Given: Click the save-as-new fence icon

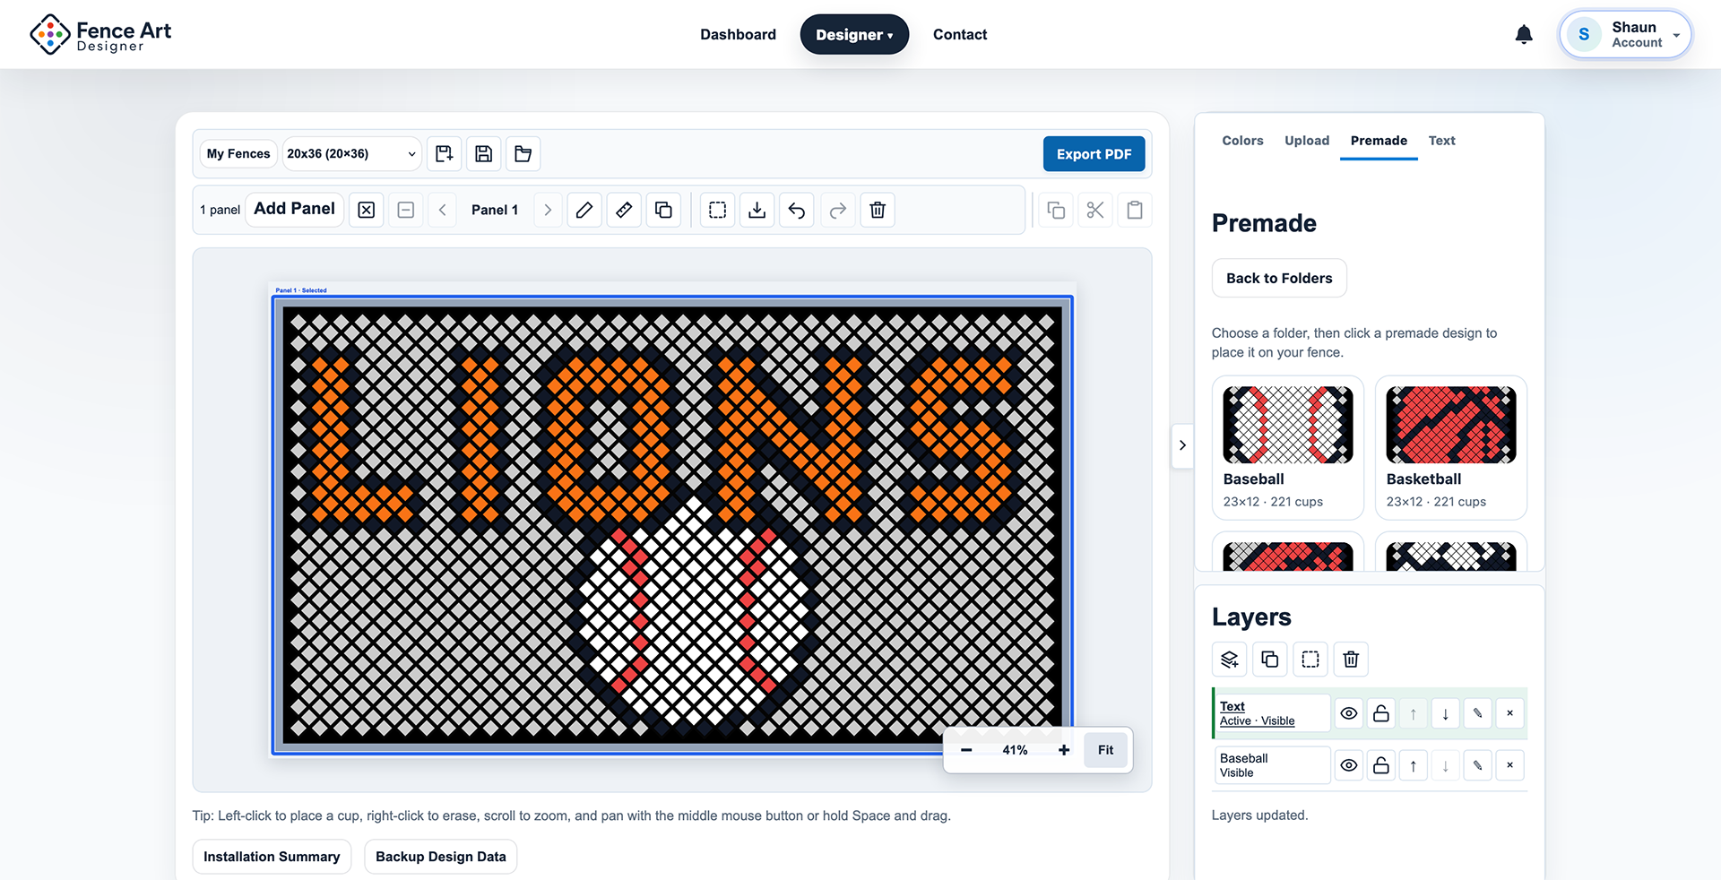Looking at the screenshot, I should pyautogui.click(x=444, y=154).
